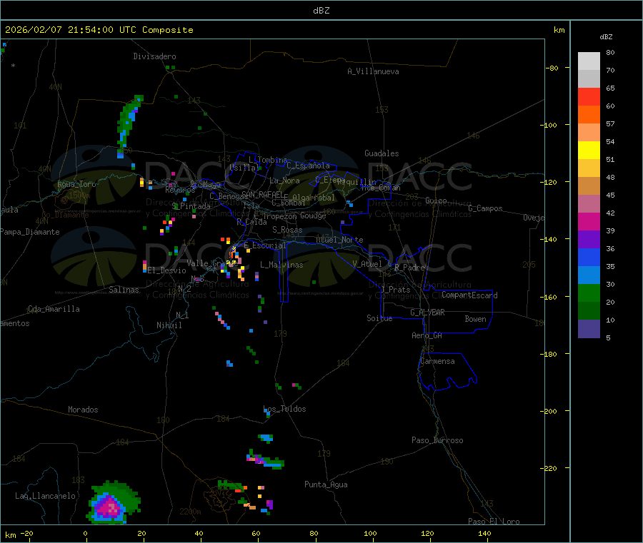Click the 'Cda_Amarilla' map label
Screen dimensions: 643x543
point(54,309)
